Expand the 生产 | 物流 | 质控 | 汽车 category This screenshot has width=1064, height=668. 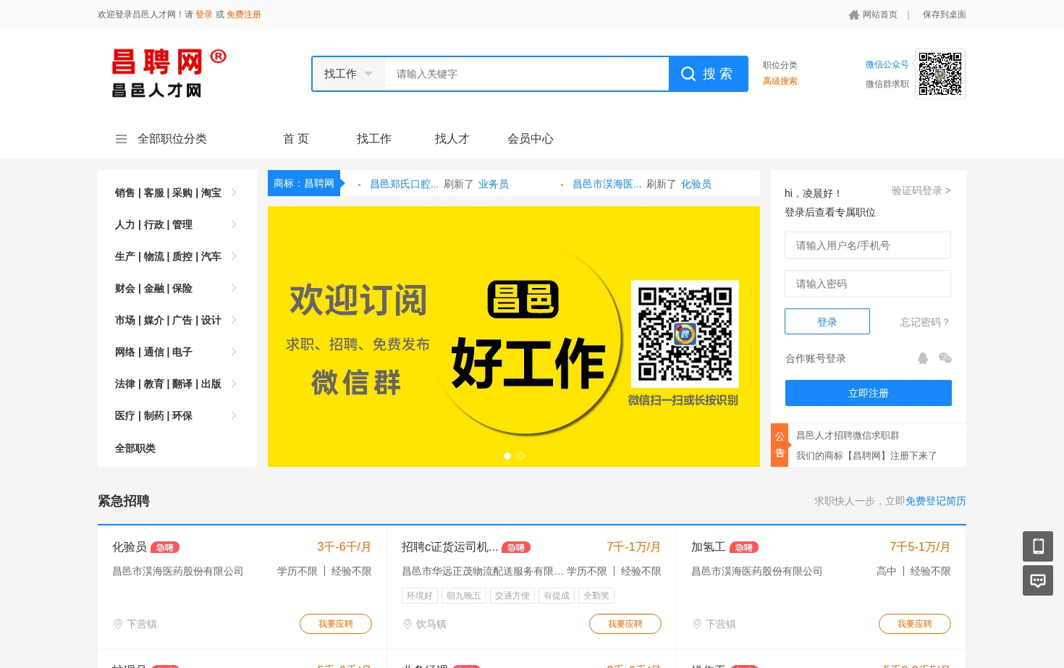177,256
